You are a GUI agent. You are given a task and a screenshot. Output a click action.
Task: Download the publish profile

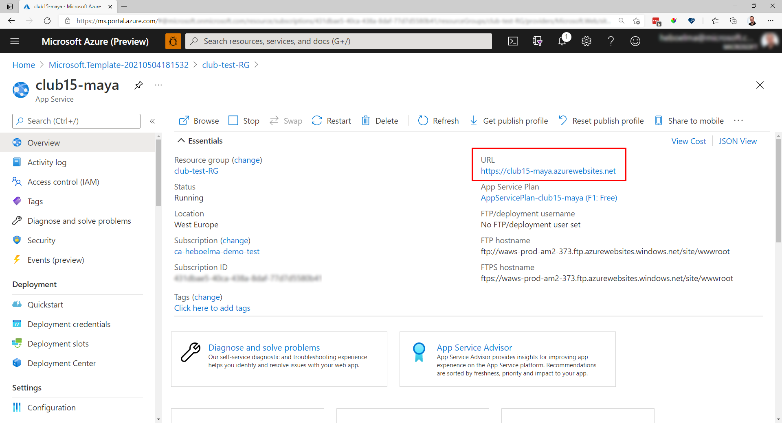pyautogui.click(x=509, y=121)
